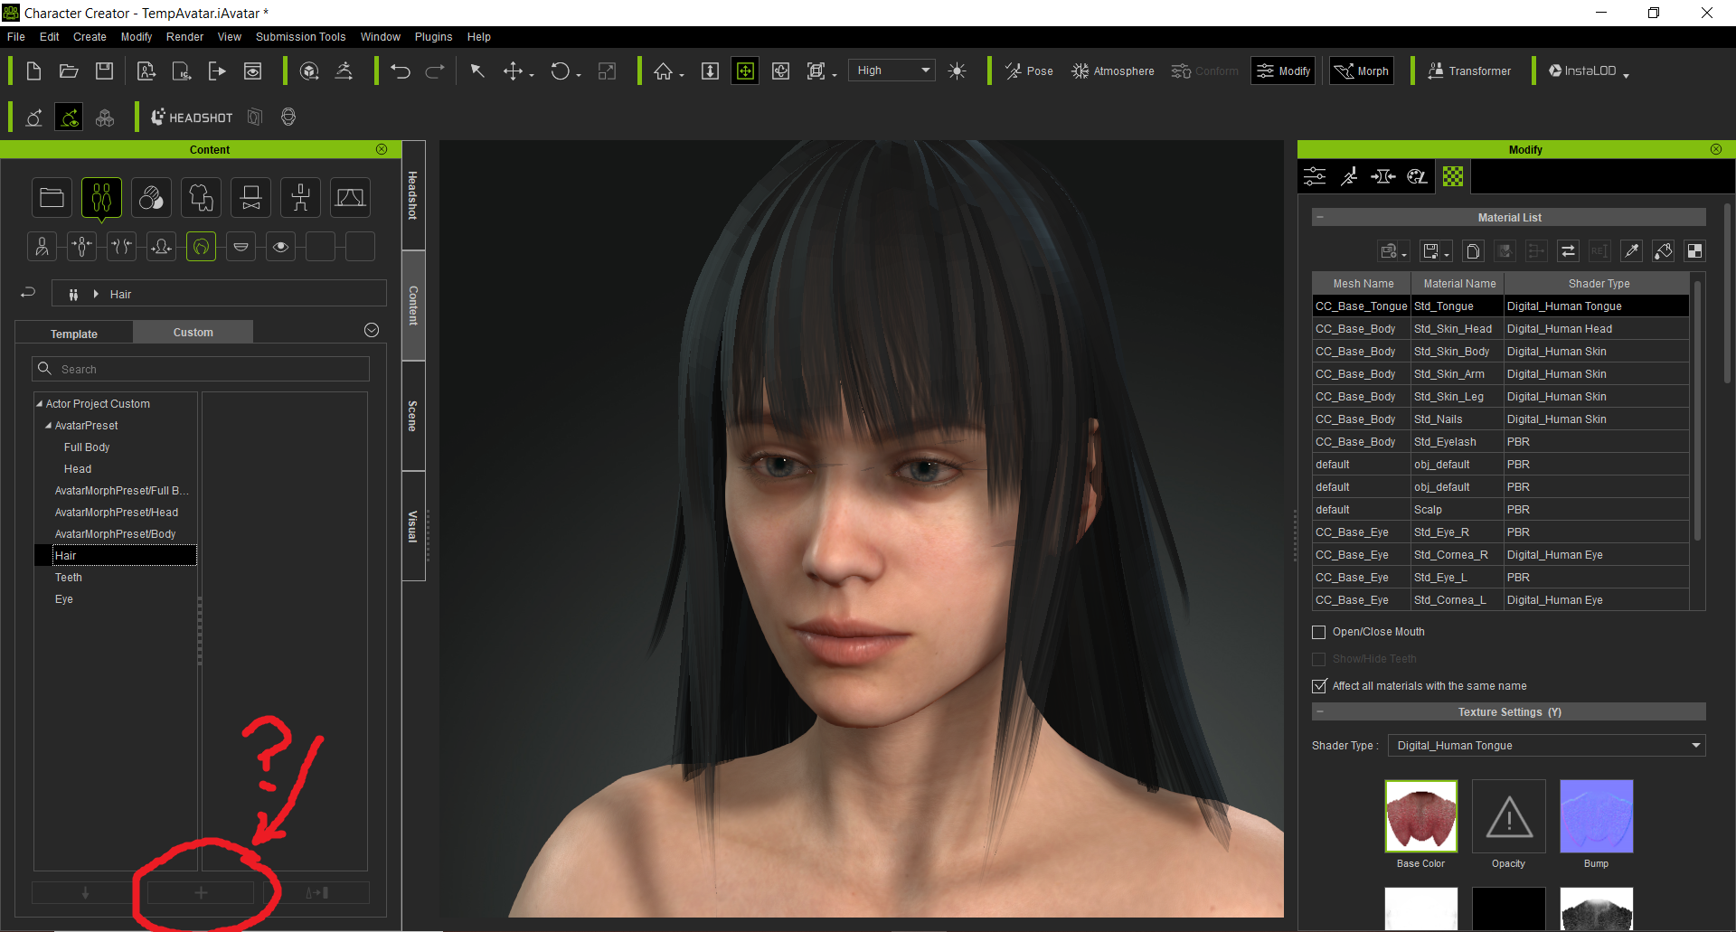Collapse the Texture Settings section

(1320, 712)
